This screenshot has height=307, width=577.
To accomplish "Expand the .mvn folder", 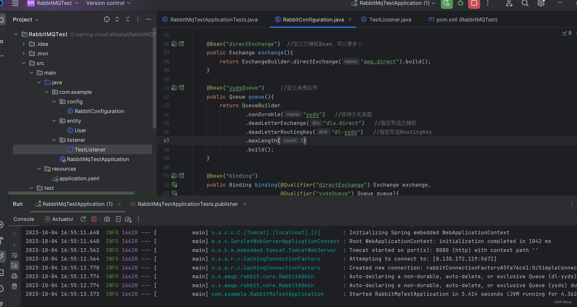I will [x=23, y=53].
